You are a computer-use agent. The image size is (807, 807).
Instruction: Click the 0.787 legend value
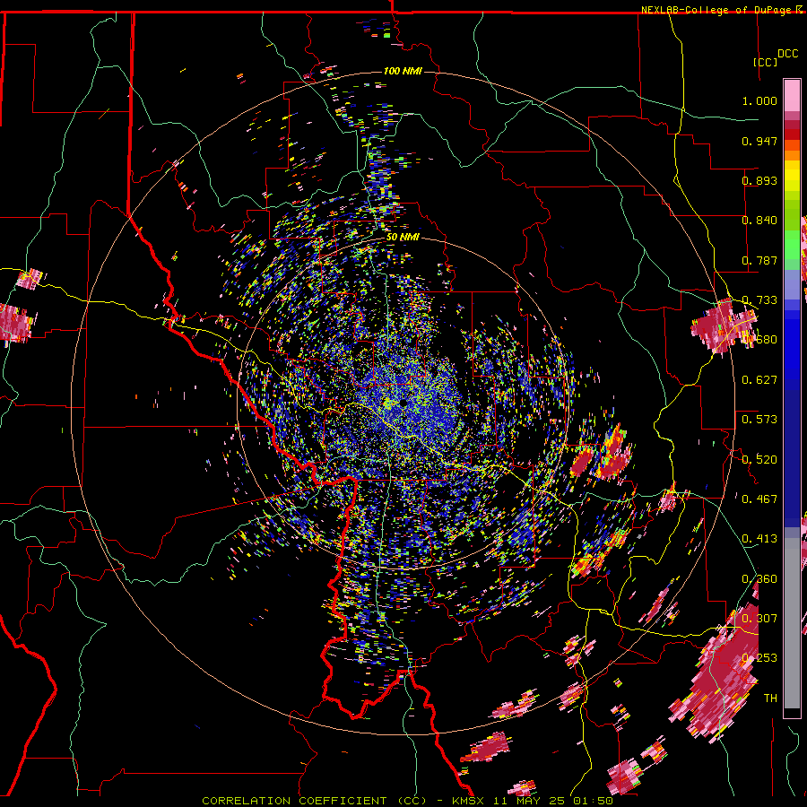tap(759, 260)
